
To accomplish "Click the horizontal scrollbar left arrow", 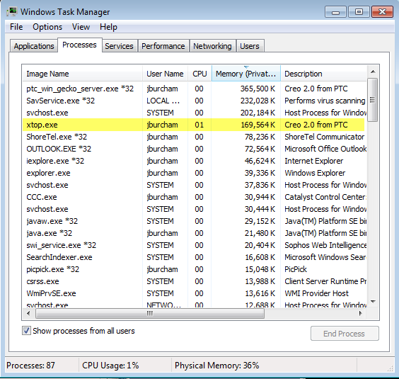I will [x=28, y=314].
